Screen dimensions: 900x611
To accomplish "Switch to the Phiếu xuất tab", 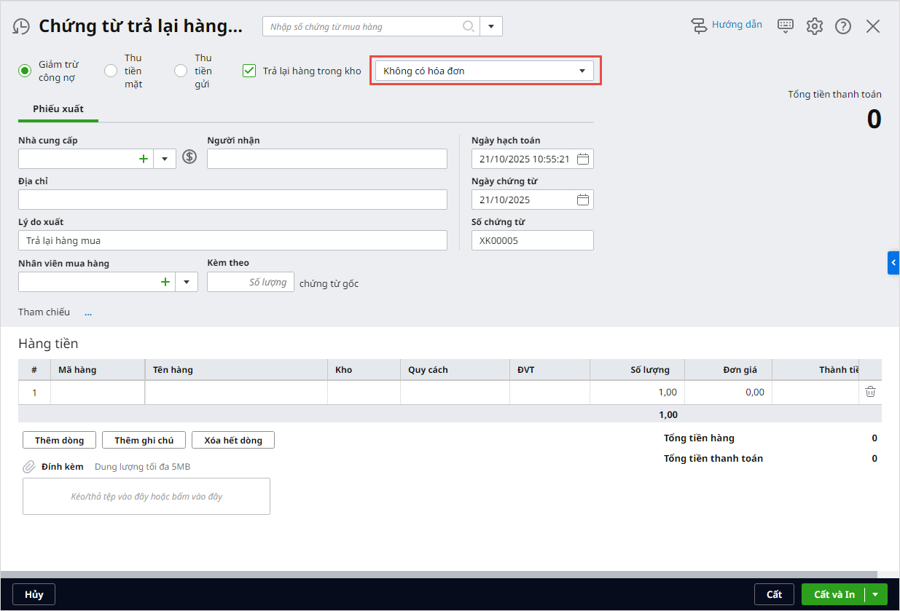I will pyautogui.click(x=58, y=109).
